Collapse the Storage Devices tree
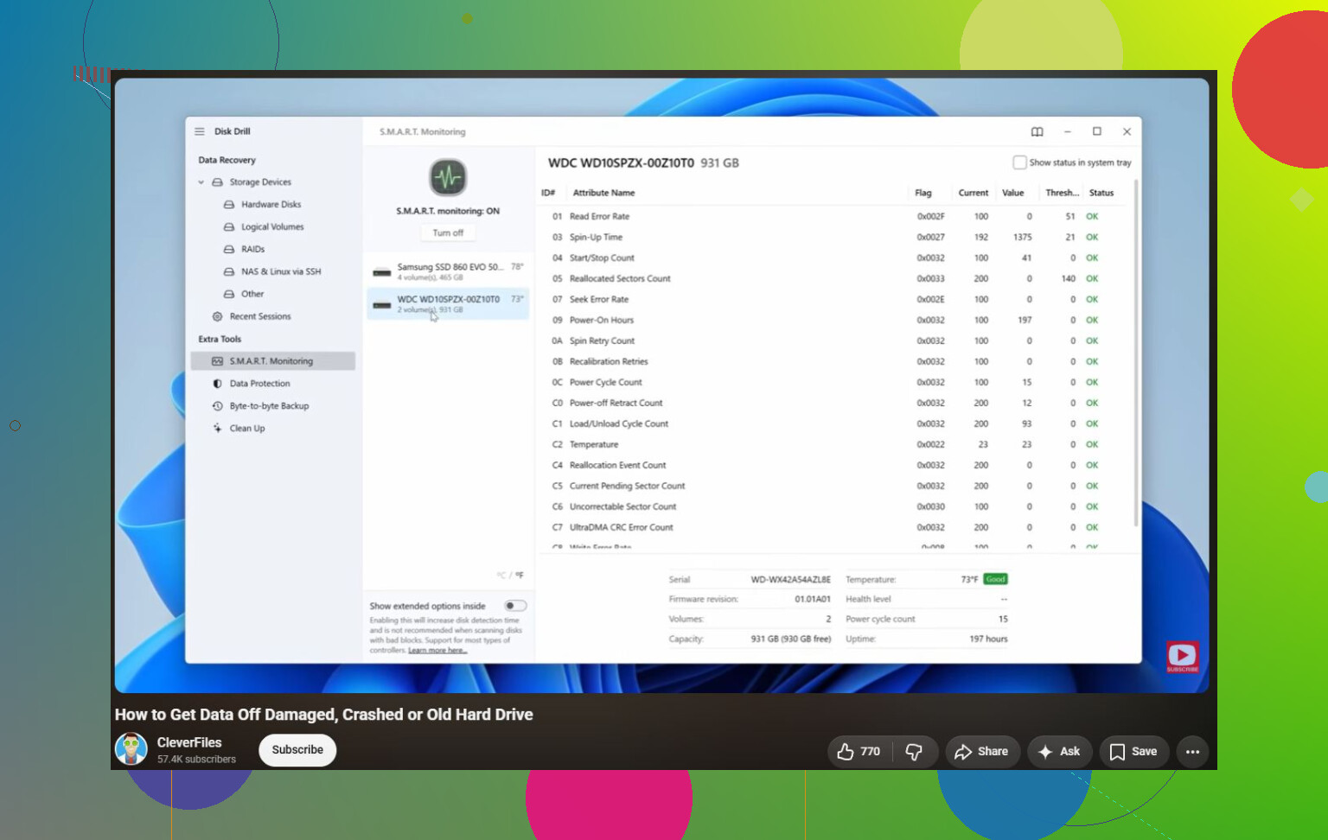 click(x=201, y=182)
